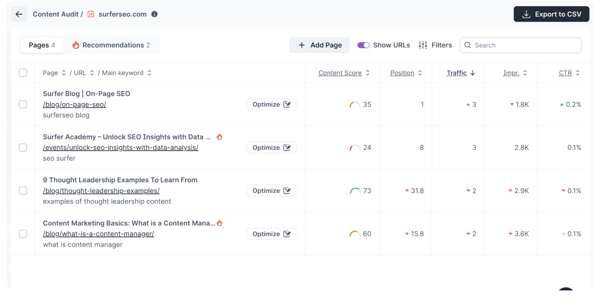Click the Export to CSV button
The width and height of the screenshot is (608, 307).
(551, 14)
